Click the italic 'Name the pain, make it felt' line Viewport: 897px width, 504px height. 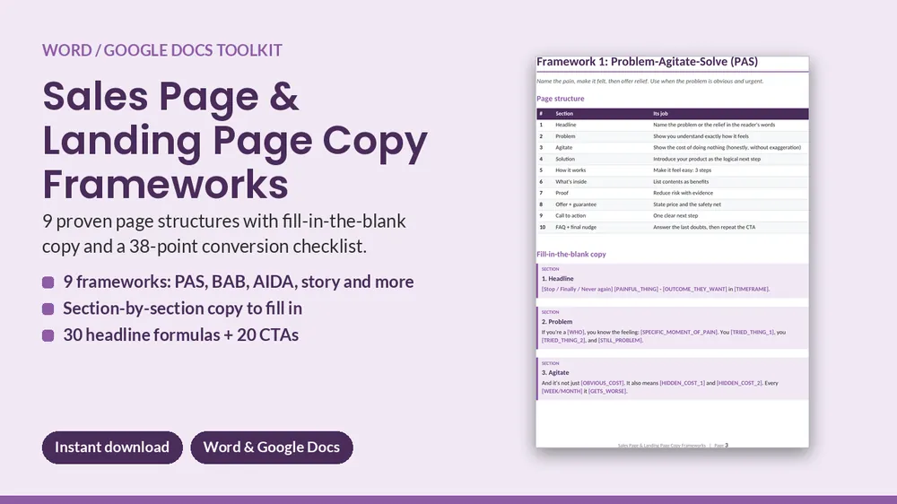pyautogui.click(x=649, y=82)
